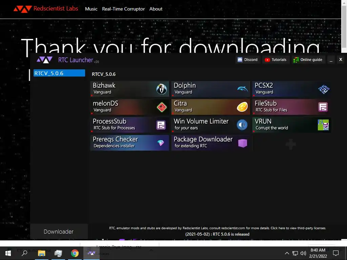347x260 pixels.
Task: Launch Bizhawk Vanguard via its eagle icon
Action: 162,89
